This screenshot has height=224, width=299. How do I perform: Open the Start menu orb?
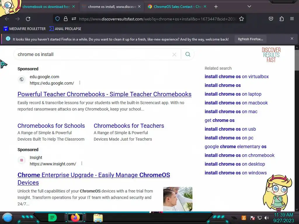tap(7, 218)
